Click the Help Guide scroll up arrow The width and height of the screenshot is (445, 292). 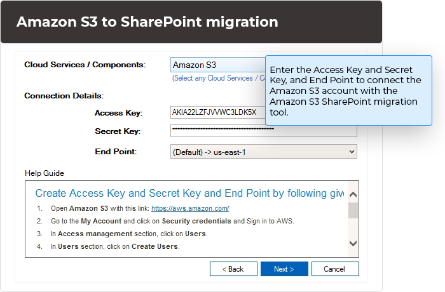[353, 194]
